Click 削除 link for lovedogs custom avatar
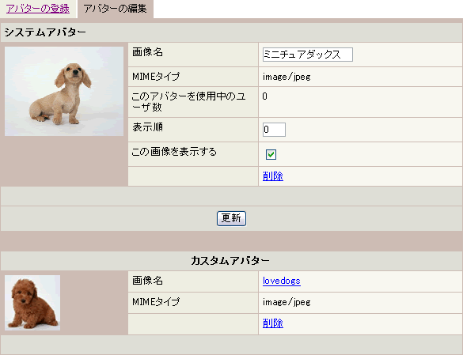 [x=273, y=323]
